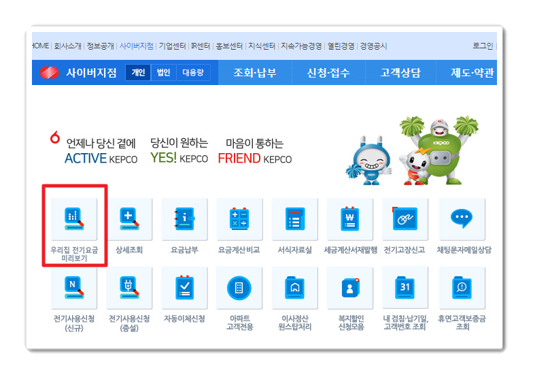The image size is (533, 379).
Task: Click the KEPCO mascot characters image
Action: [x=412, y=150]
